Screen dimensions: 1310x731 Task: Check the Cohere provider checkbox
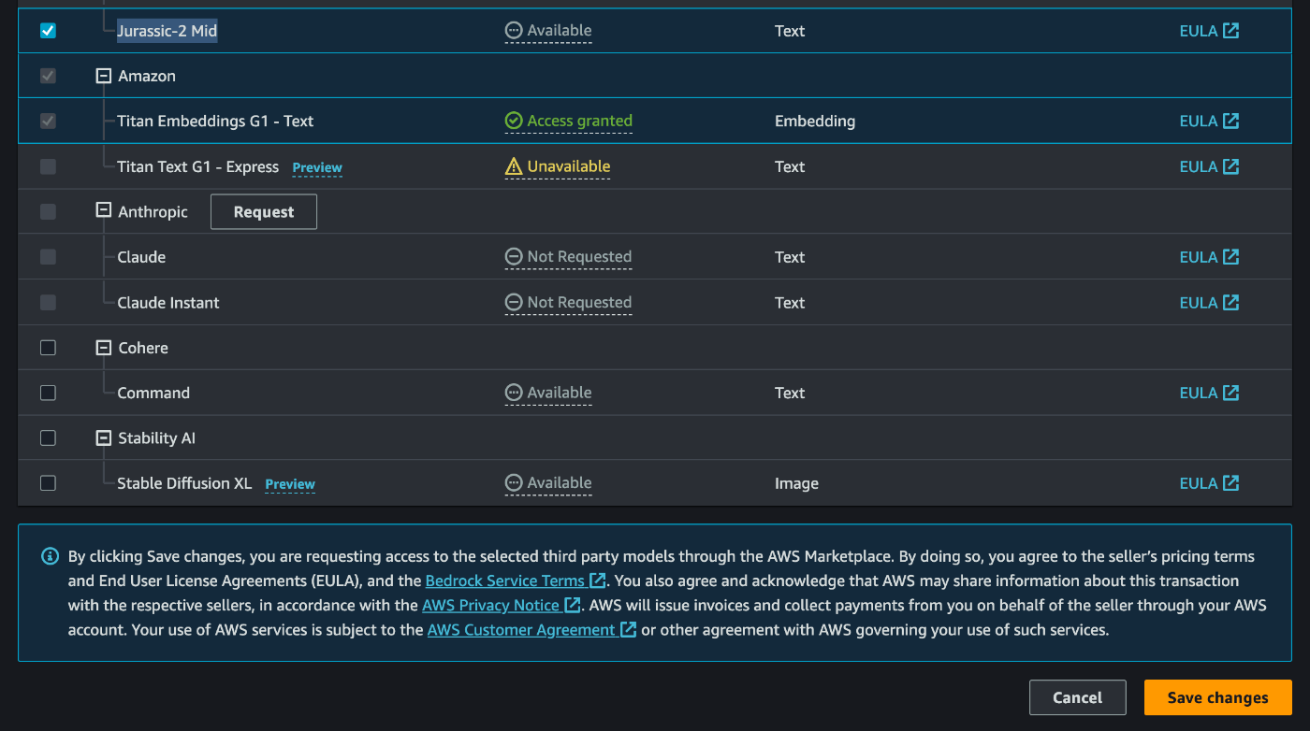click(48, 348)
